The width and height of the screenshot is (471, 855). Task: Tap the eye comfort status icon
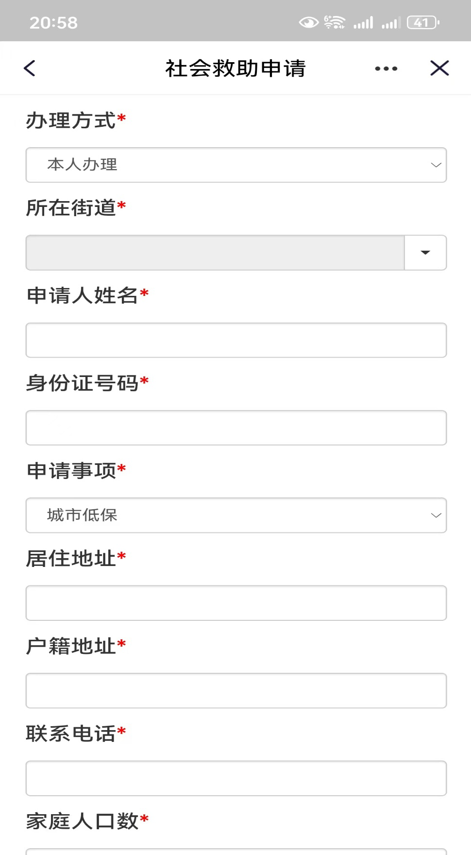coord(309,22)
